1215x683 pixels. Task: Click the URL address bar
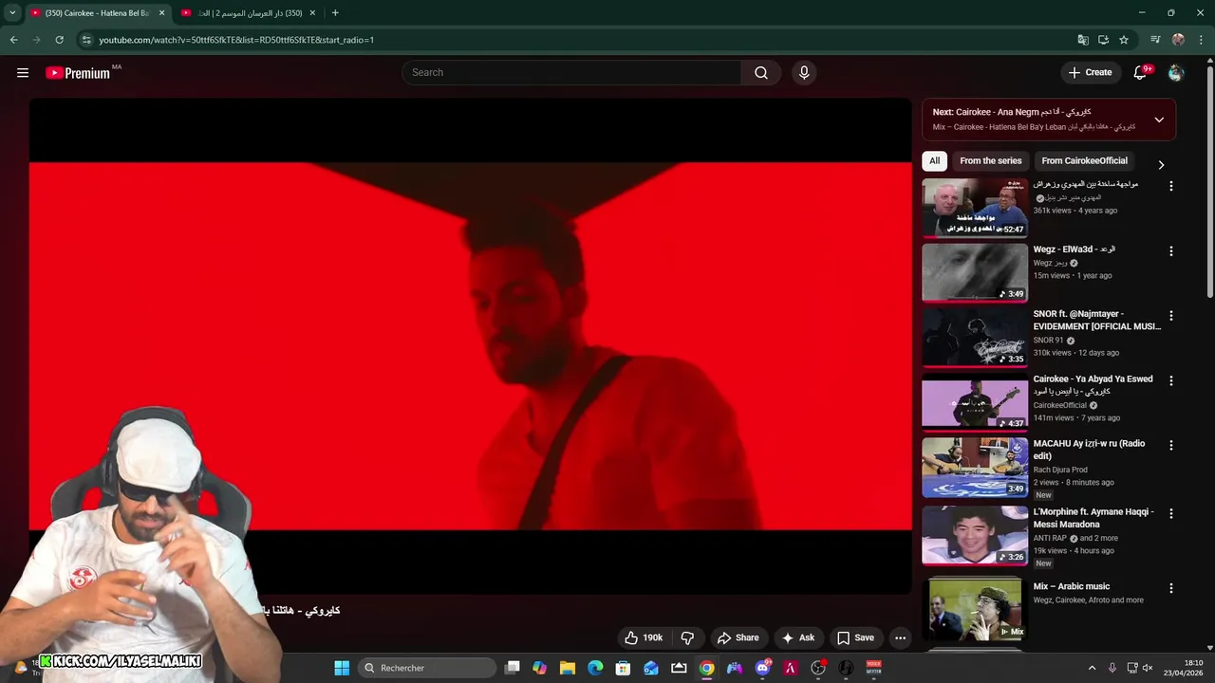pyautogui.click(x=579, y=40)
